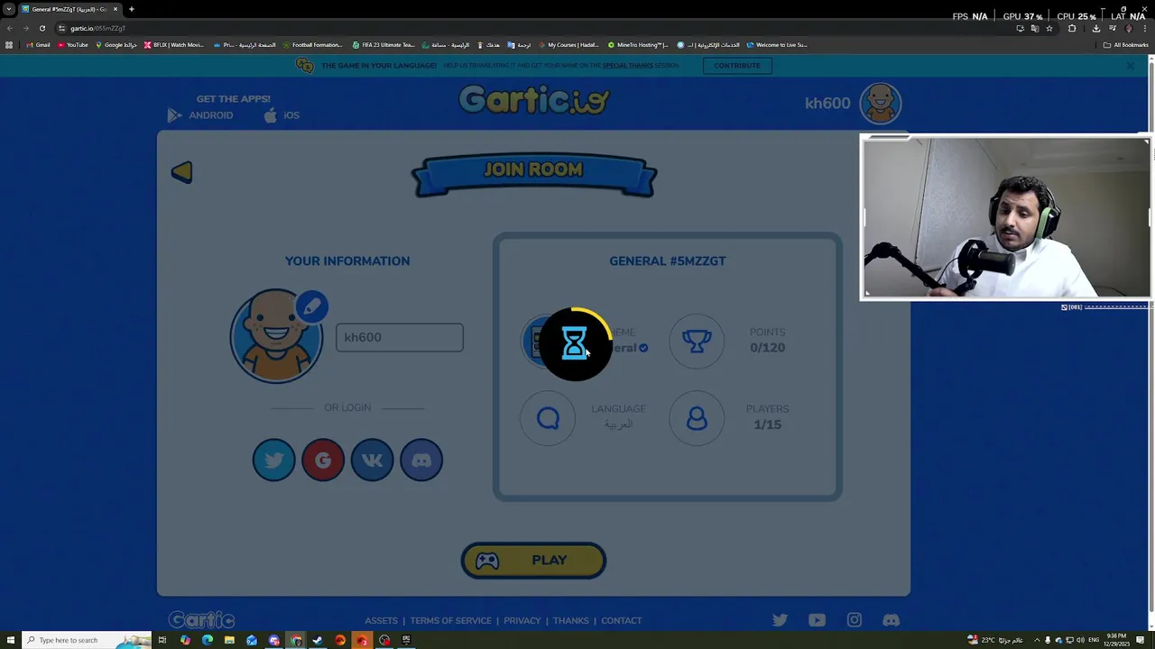Click the language speech bubble icon
This screenshot has width=1155, height=649.
tap(548, 417)
